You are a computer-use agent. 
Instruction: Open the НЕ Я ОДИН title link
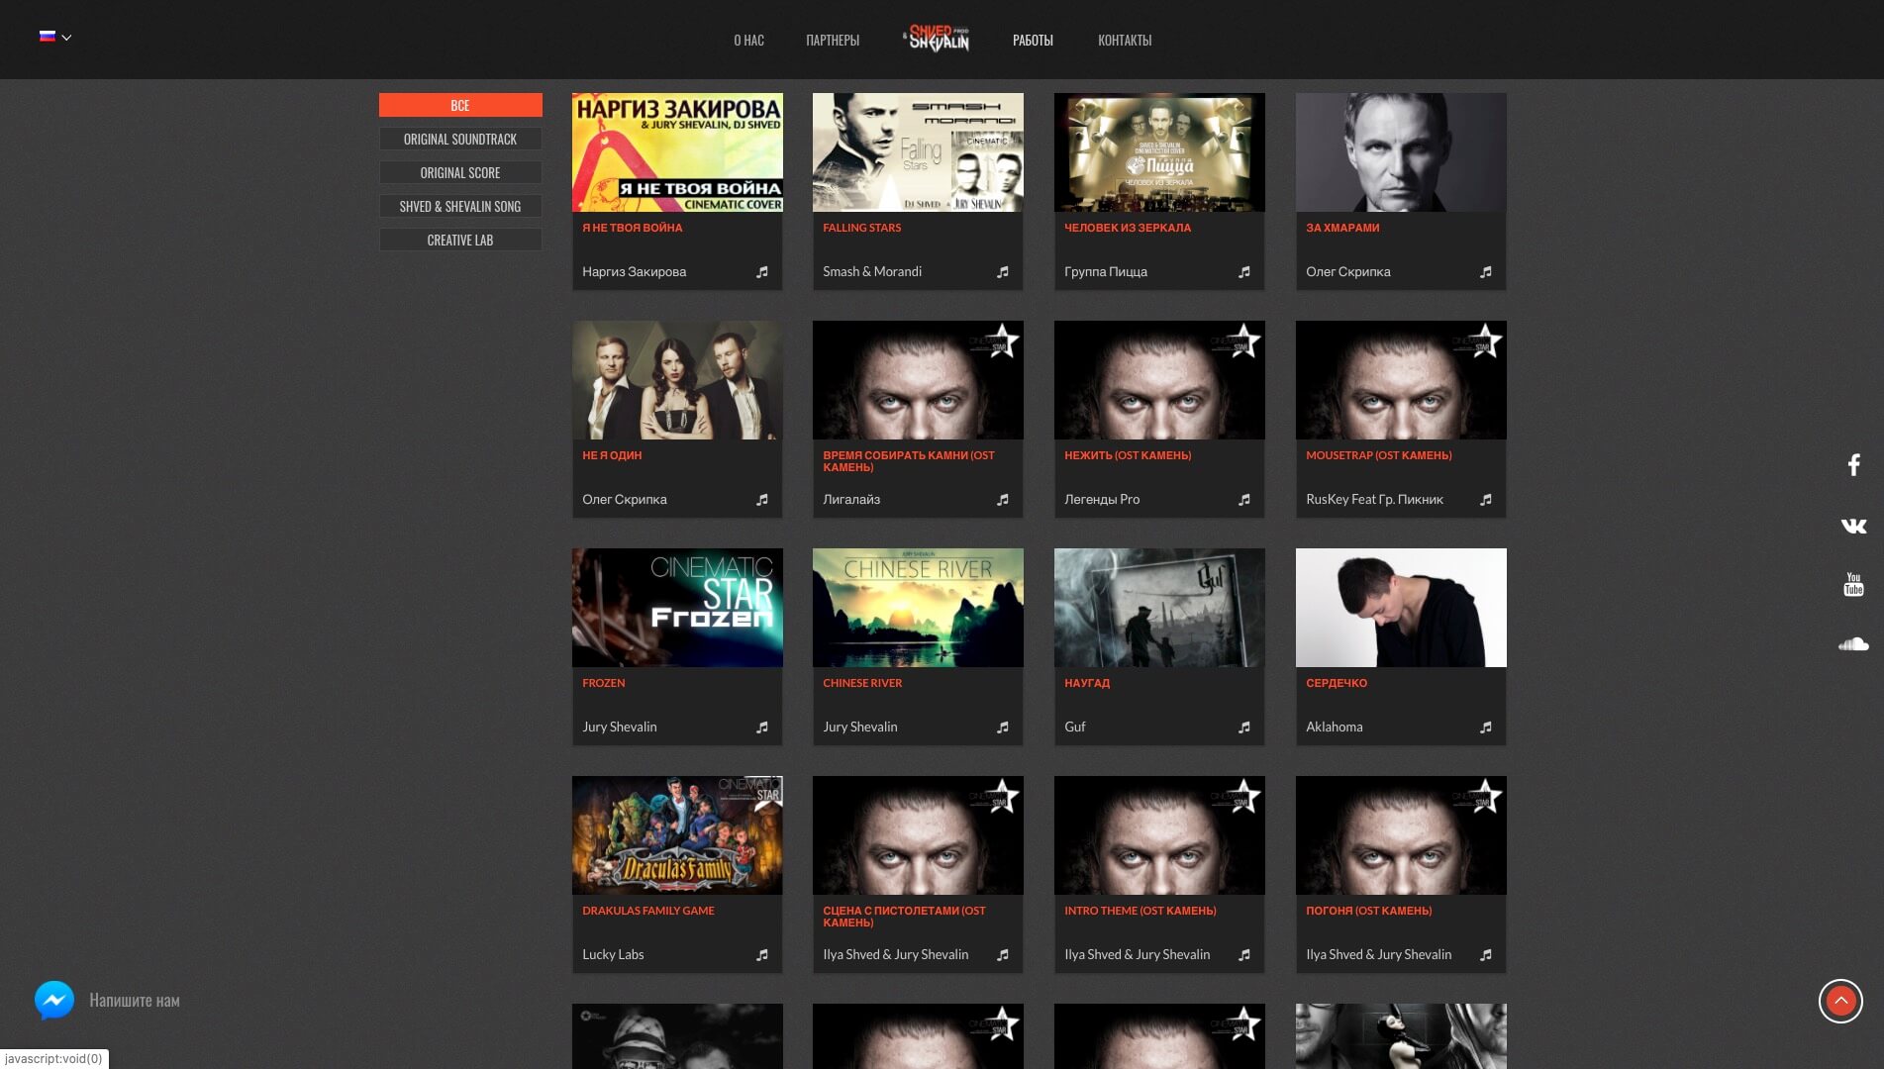click(x=612, y=455)
